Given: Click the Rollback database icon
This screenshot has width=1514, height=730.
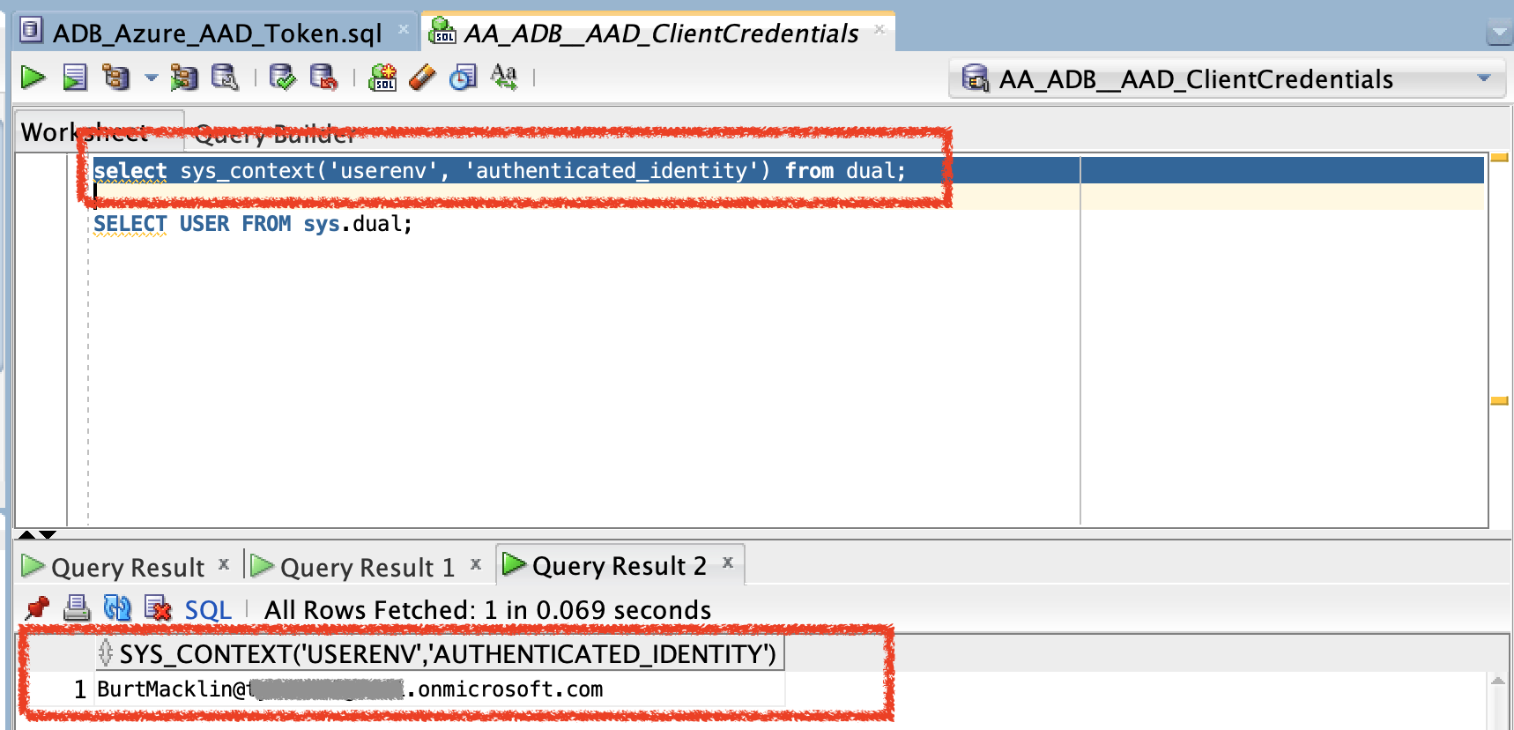Looking at the screenshot, I should click(323, 78).
